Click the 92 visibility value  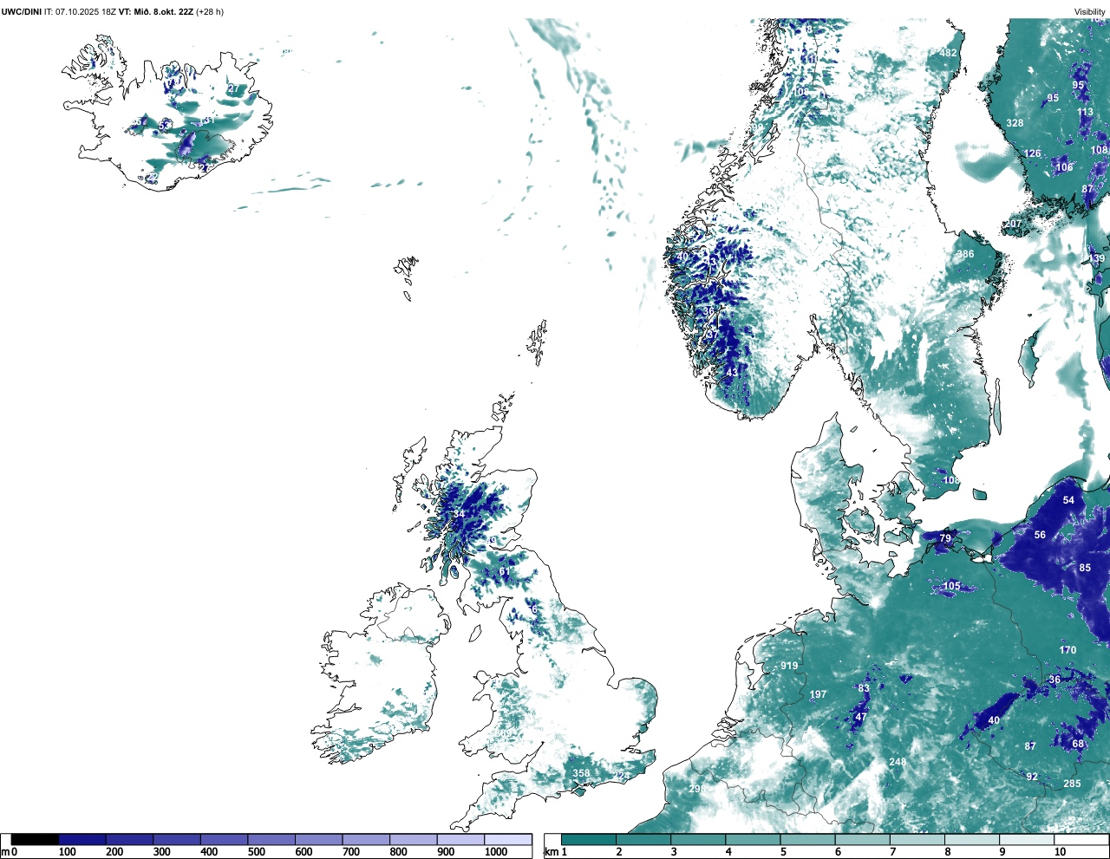[x=1032, y=777]
